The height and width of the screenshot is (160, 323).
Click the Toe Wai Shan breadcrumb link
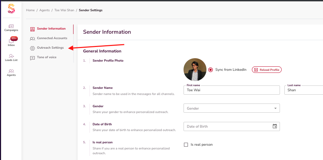pyautogui.click(x=64, y=10)
